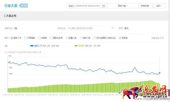Click the 当前行业: T恤 label
The image size is (170, 102).
11,28
